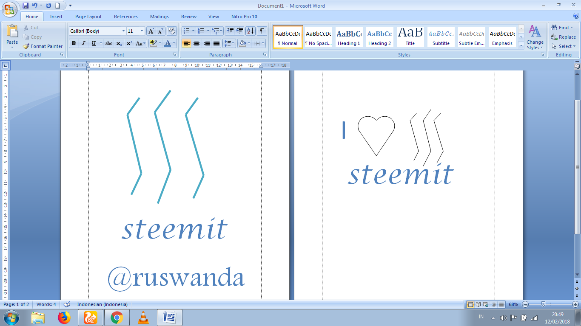Launch VLC media player from taskbar
The width and height of the screenshot is (581, 326).
[144, 318]
